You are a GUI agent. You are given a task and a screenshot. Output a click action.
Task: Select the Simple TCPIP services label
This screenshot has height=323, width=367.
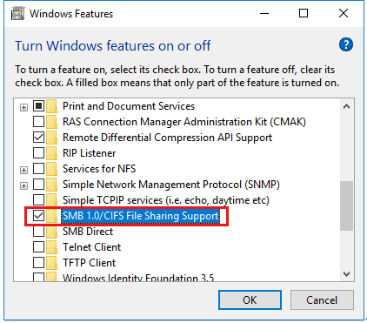coord(166,200)
